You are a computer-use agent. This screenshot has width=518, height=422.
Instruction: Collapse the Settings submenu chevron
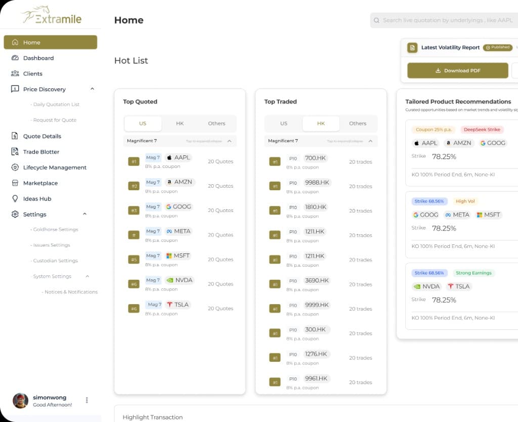84,214
